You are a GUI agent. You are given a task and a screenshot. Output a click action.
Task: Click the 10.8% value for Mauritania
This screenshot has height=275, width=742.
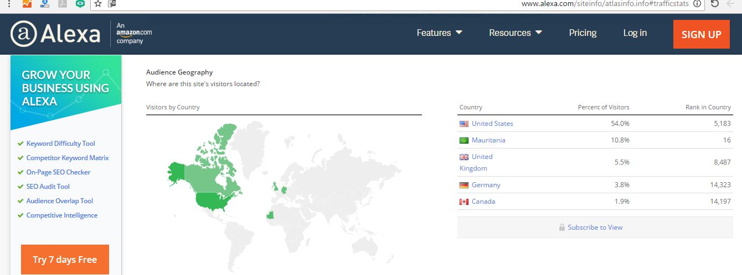point(620,140)
